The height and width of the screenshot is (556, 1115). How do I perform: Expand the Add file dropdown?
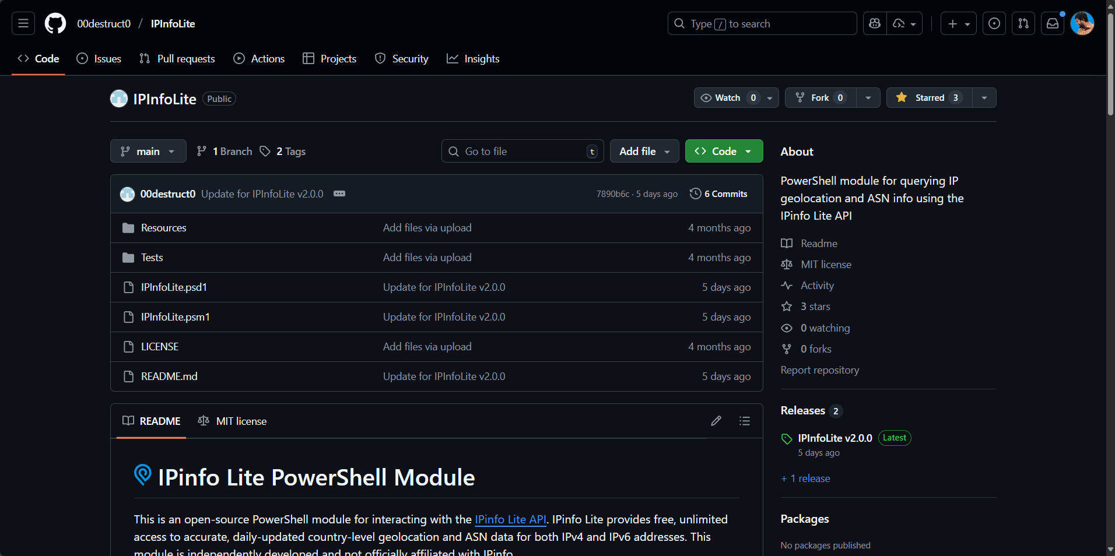point(644,151)
